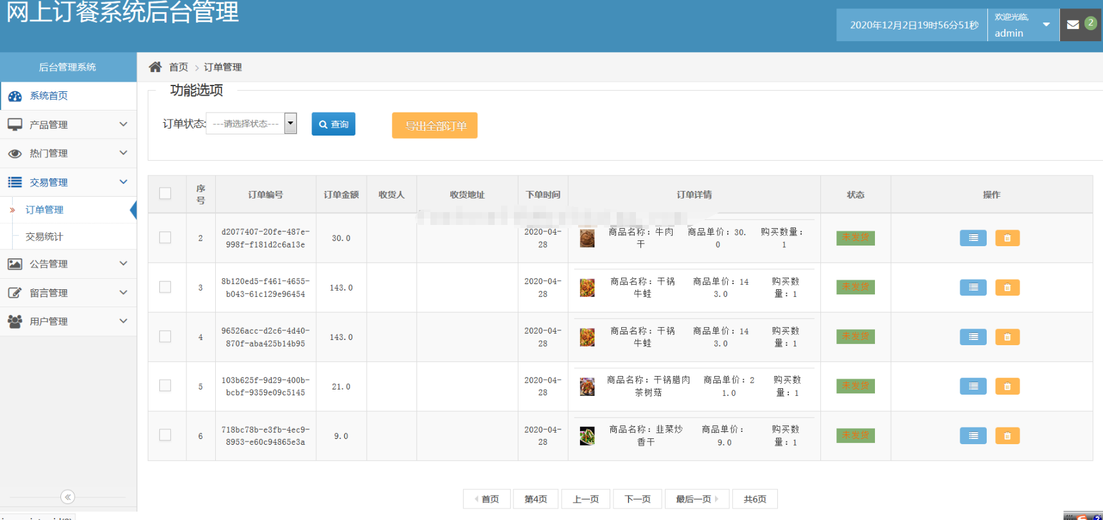Viewport: 1103px width, 520px height.
Task: Open the mail envelope notifications icon
Action: click(1072, 25)
